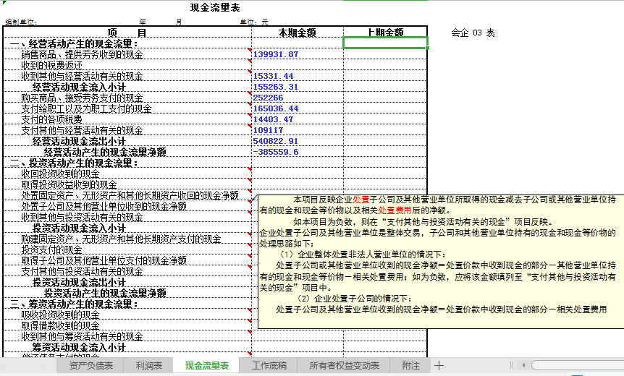This screenshot has height=376, width=624.
Task: Select row 购建固定资产、无形资产 支付的现金
Action: (127, 239)
